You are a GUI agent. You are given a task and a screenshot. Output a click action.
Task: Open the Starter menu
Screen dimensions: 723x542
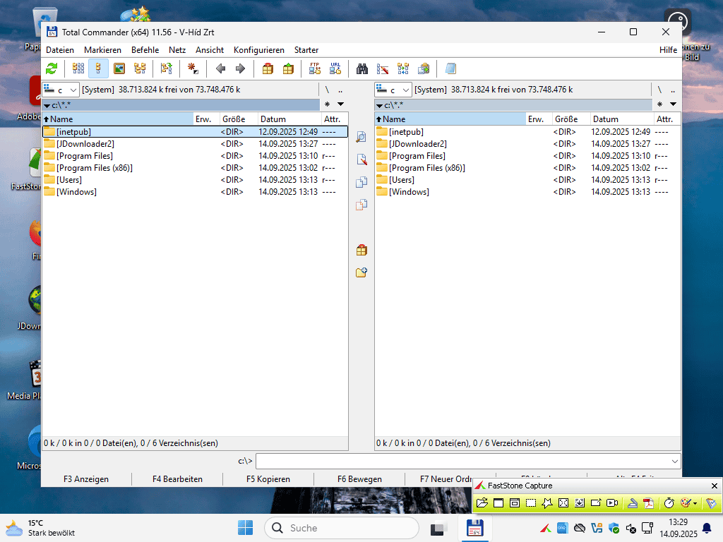click(x=306, y=50)
